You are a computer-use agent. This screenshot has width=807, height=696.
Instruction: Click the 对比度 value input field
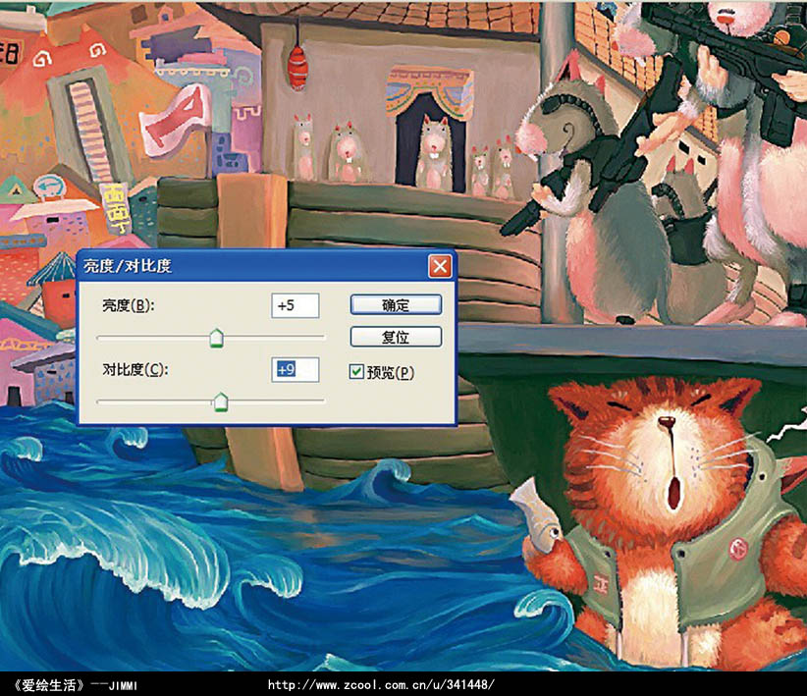tap(295, 370)
